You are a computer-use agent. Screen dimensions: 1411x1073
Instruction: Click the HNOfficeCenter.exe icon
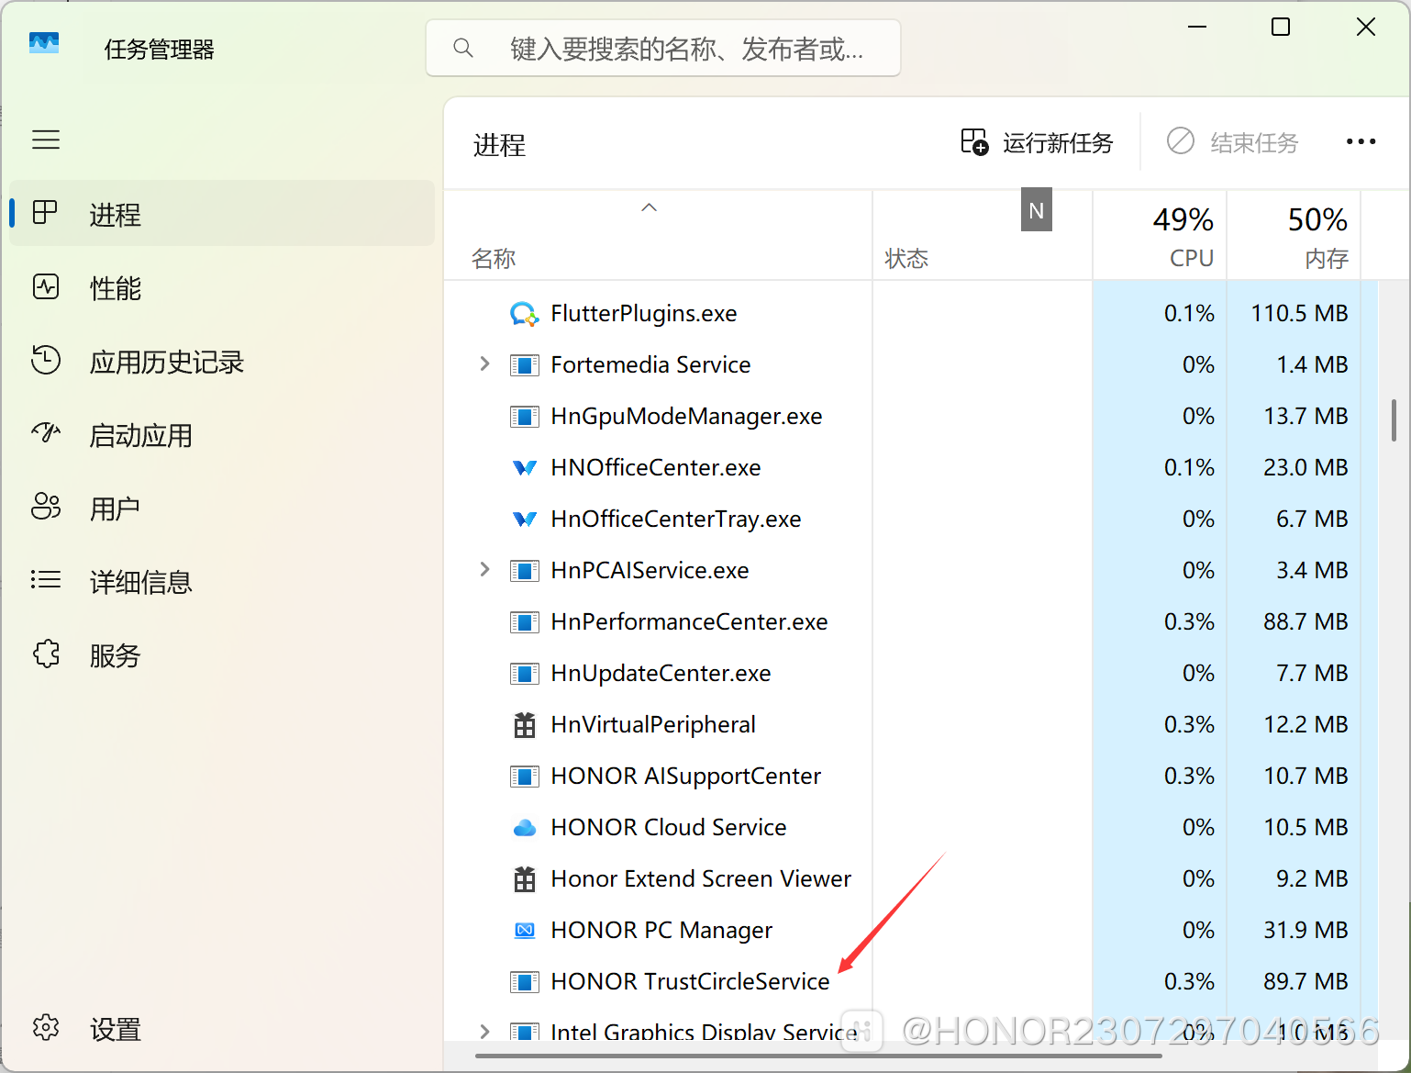tap(524, 468)
